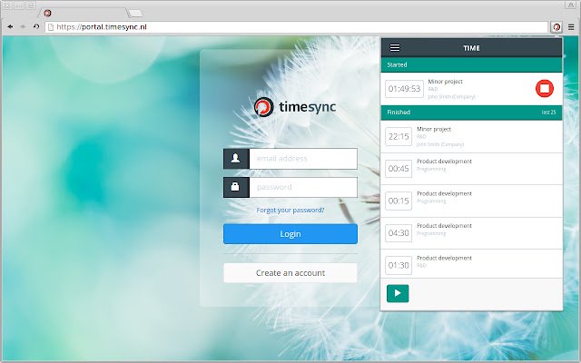The image size is (581, 363).
Task: Click the browser address bar with portal.timesync.nl
Action: coord(297,27)
